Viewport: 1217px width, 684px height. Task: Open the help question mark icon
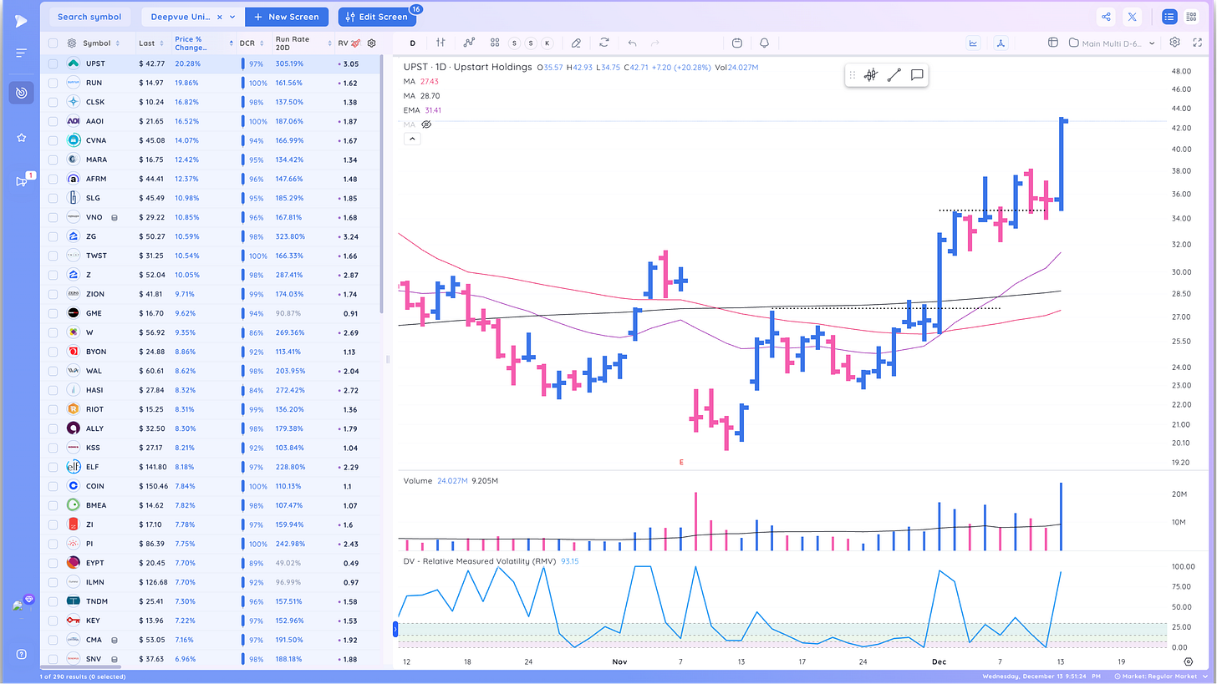[21, 654]
